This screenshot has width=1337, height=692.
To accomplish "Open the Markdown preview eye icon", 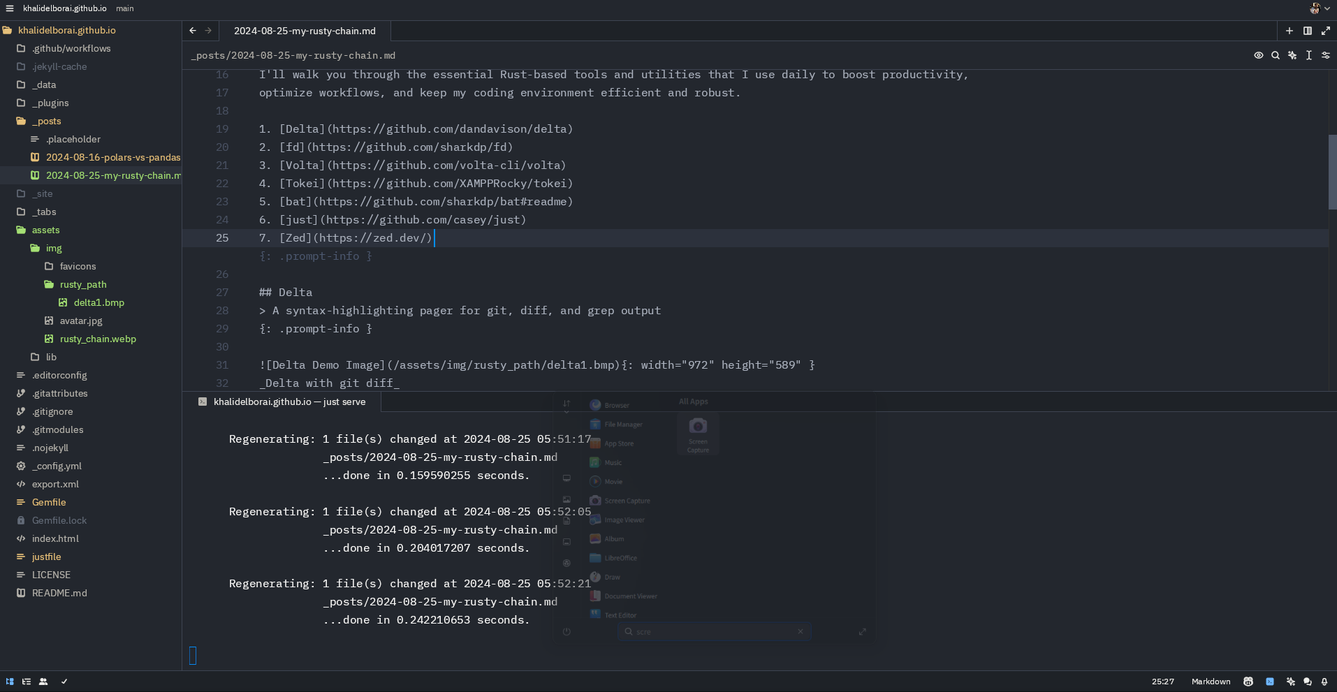I will coord(1259,55).
